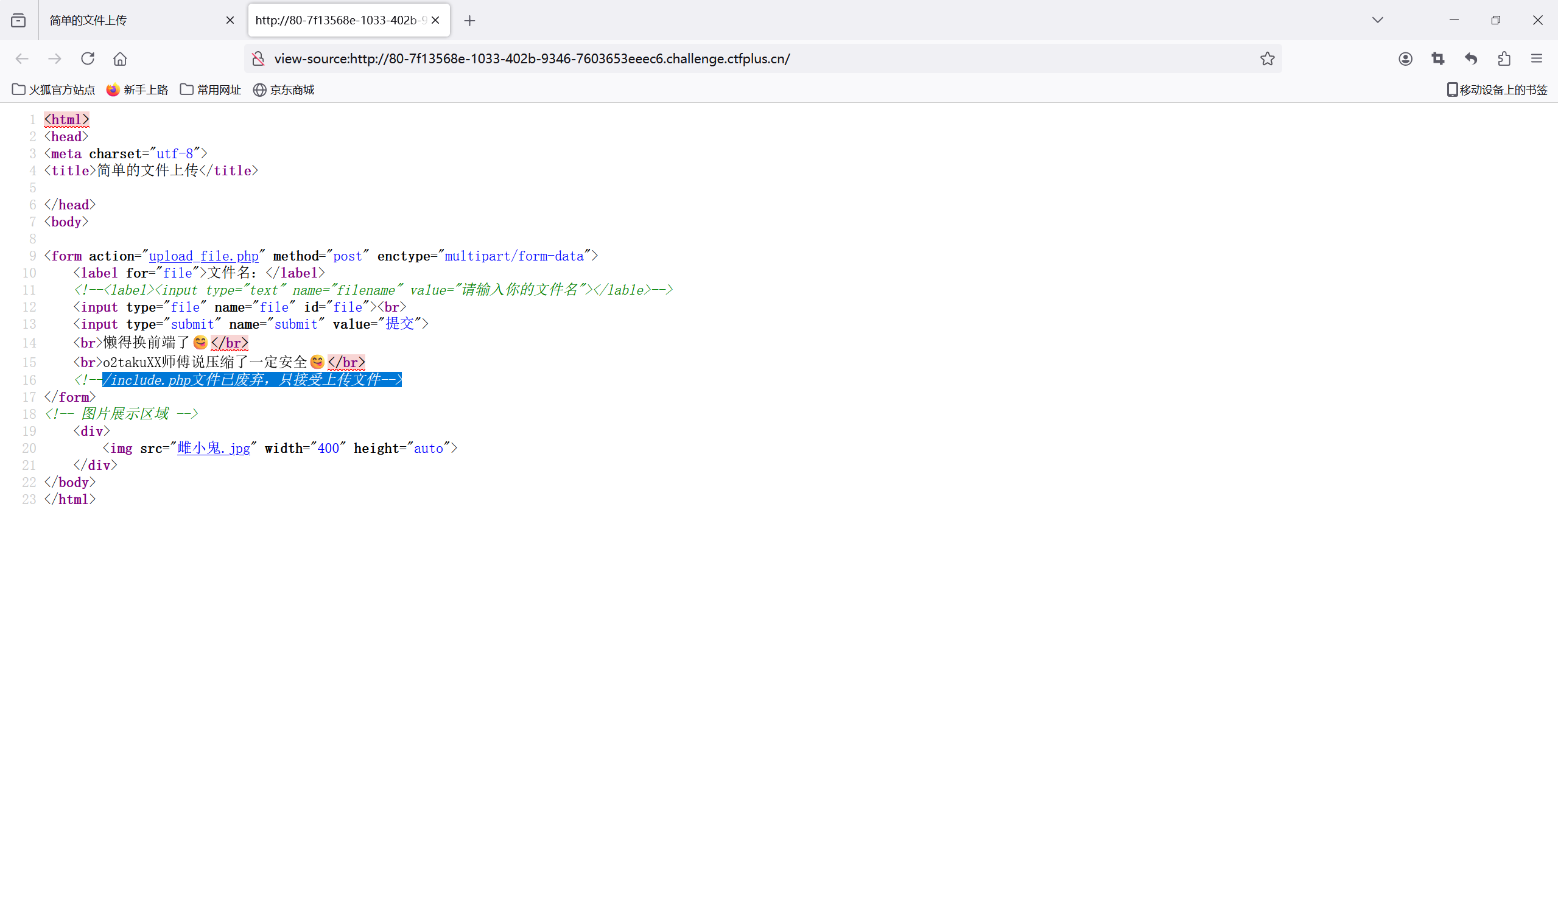Open the recent browsing sidebar icon
The image size is (1558, 924).
19,21
